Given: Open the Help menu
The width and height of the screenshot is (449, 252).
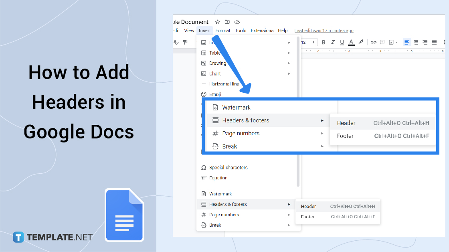Looking at the screenshot, I should point(283,30).
